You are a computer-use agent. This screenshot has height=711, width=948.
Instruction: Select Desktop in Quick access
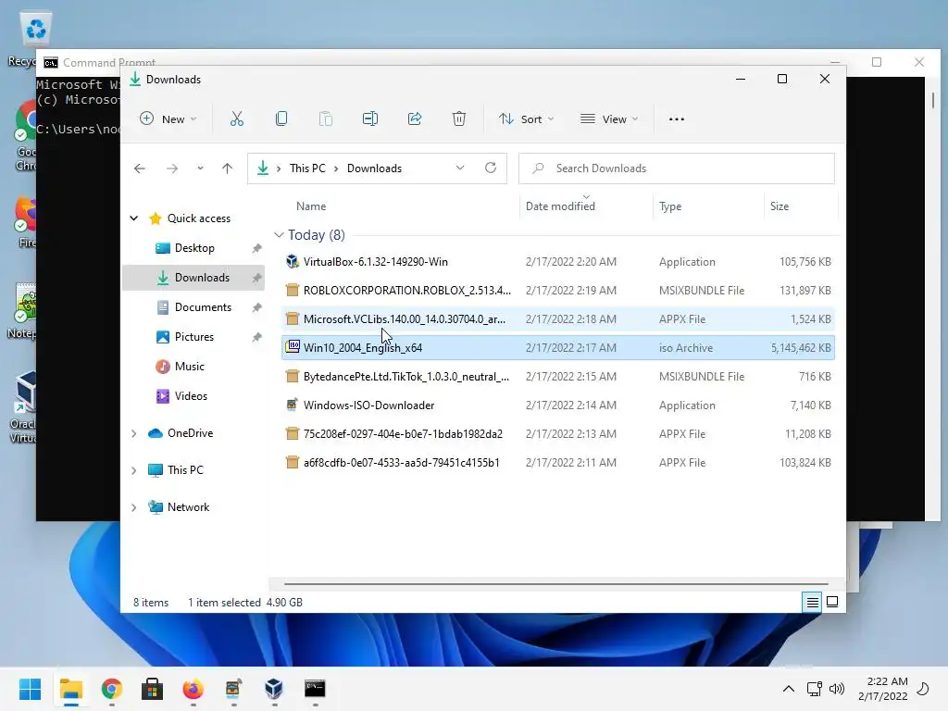[x=193, y=248]
